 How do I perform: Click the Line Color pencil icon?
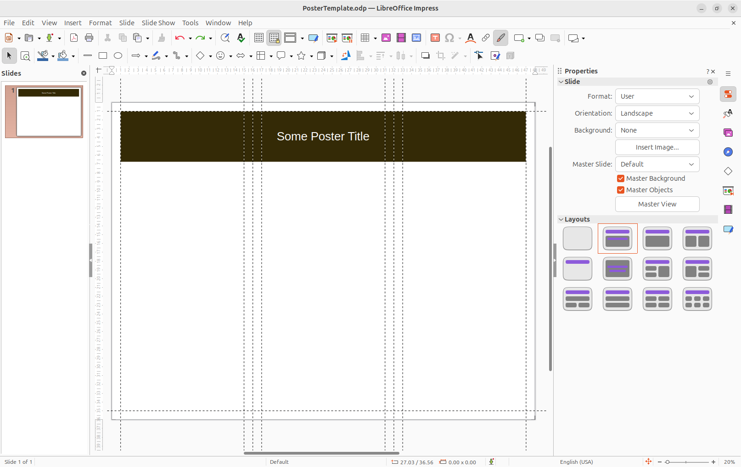(x=43, y=56)
